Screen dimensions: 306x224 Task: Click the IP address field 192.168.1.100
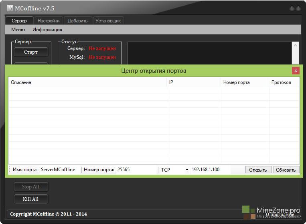tap(210, 170)
